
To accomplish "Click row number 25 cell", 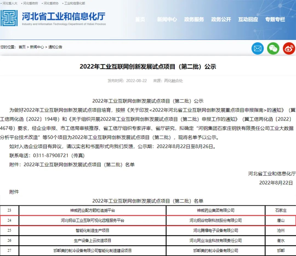I will (9, 231).
